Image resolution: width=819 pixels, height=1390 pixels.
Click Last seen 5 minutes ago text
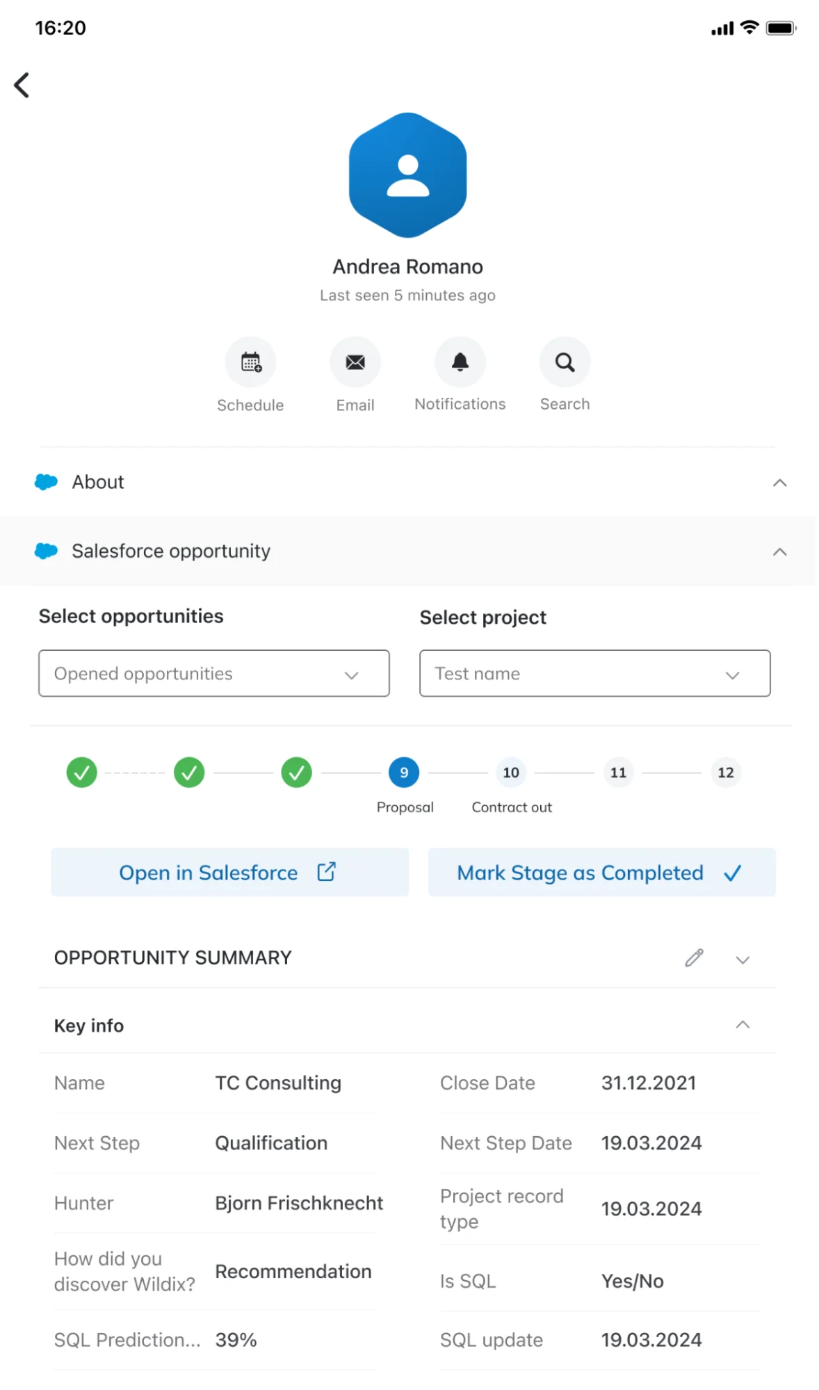point(407,296)
